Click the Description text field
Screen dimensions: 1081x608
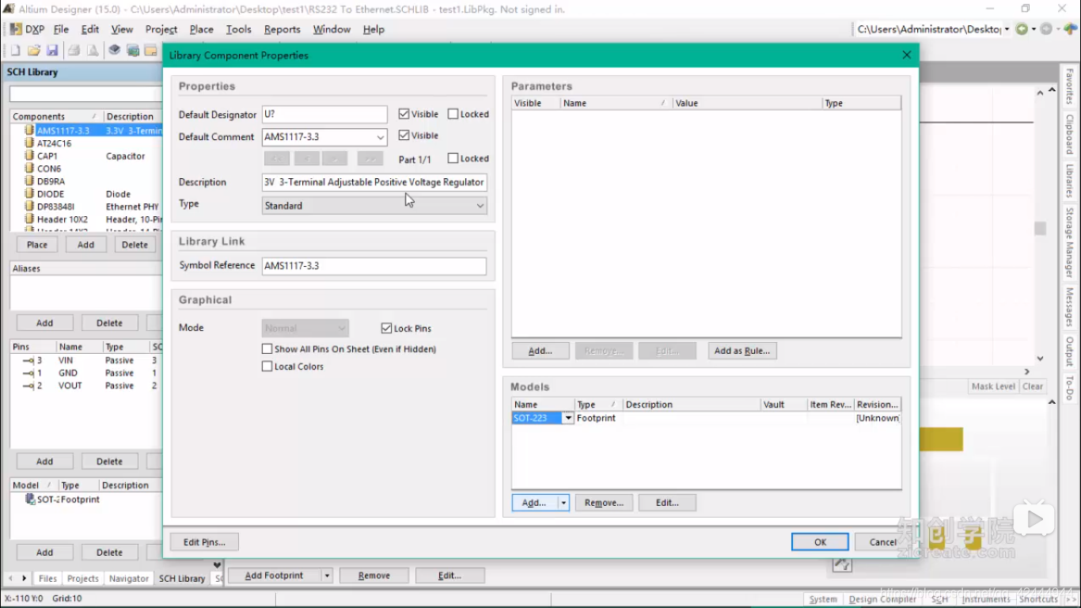click(374, 182)
